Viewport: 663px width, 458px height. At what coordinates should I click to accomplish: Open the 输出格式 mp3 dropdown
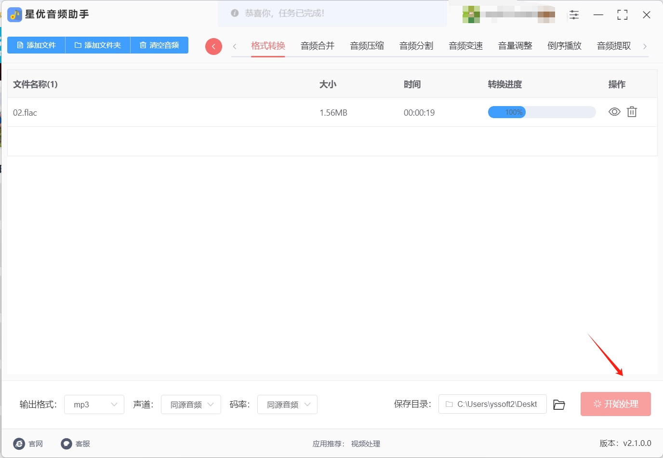[94, 404]
